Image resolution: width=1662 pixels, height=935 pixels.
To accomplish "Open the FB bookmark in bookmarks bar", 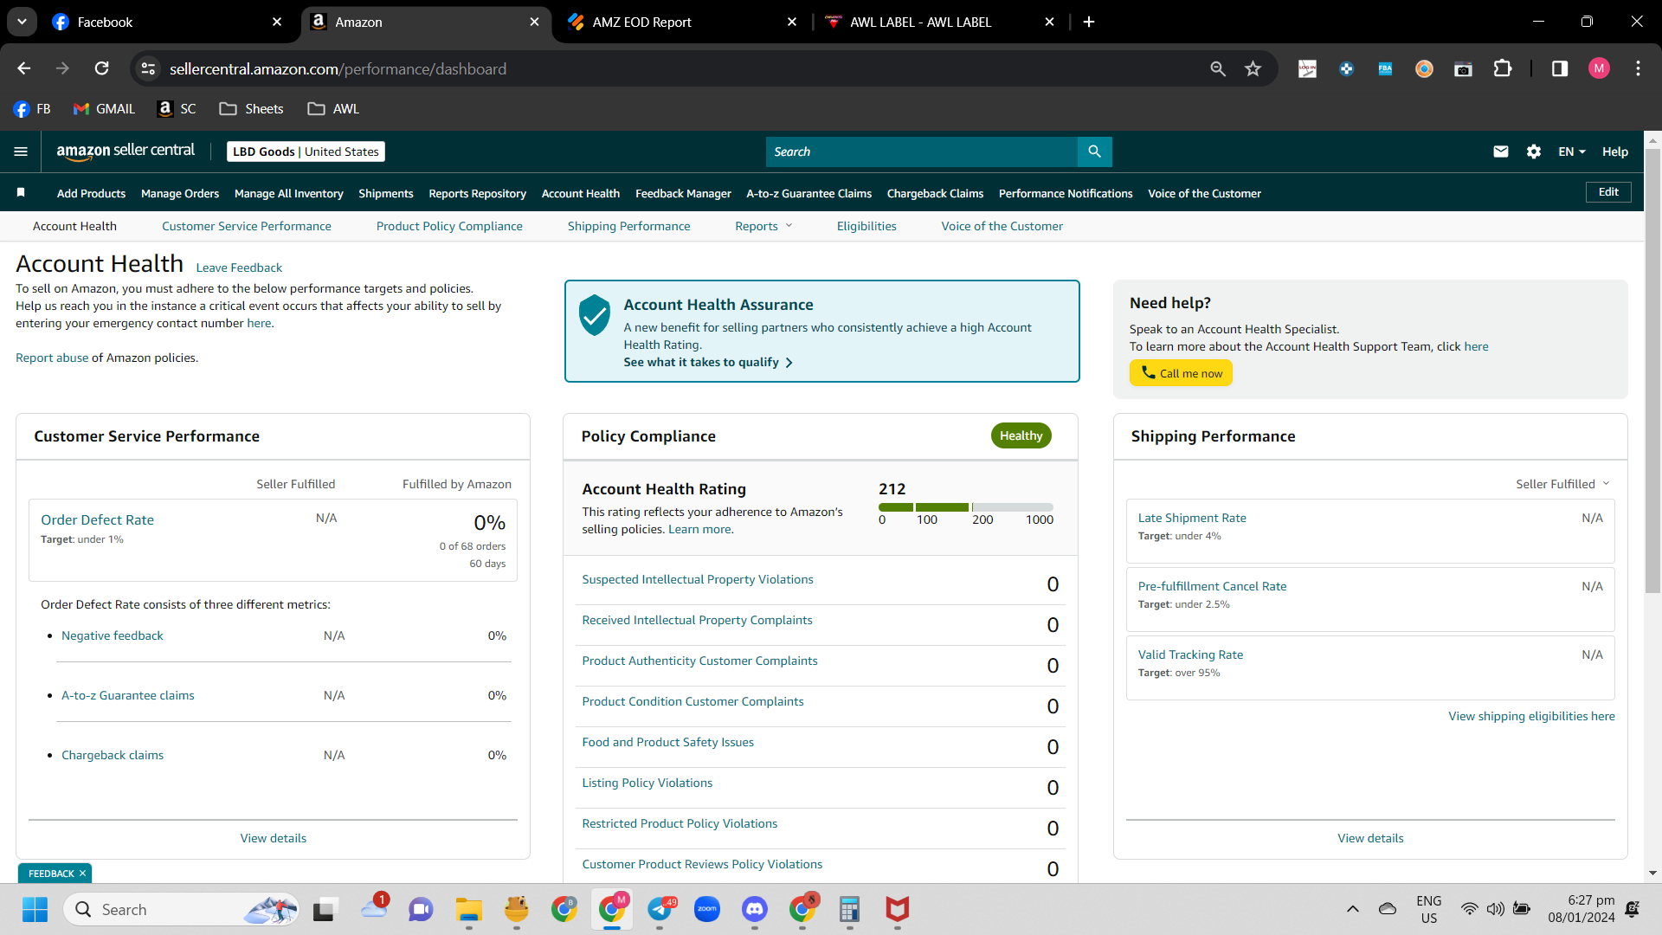I will tap(33, 109).
